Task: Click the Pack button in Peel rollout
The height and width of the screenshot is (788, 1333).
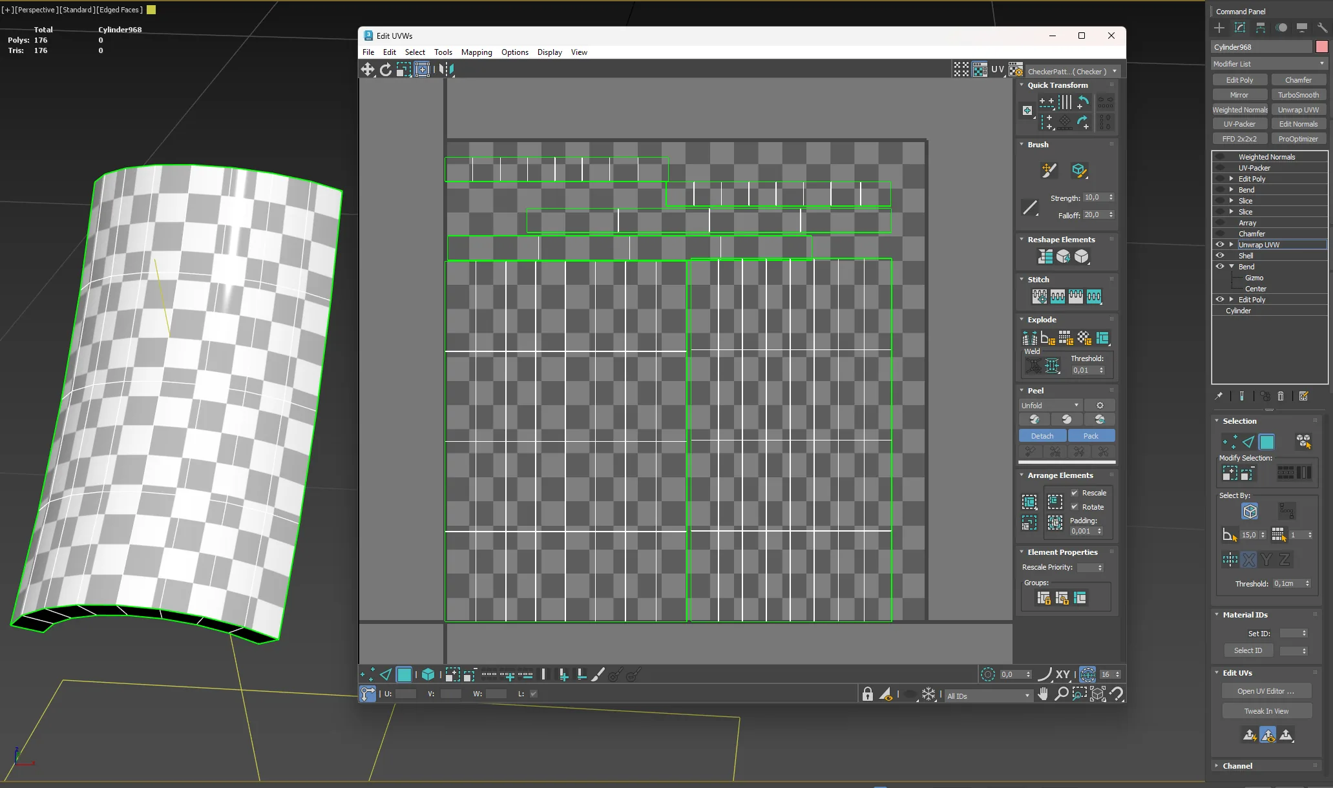Action: pyautogui.click(x=1091, y=436)
